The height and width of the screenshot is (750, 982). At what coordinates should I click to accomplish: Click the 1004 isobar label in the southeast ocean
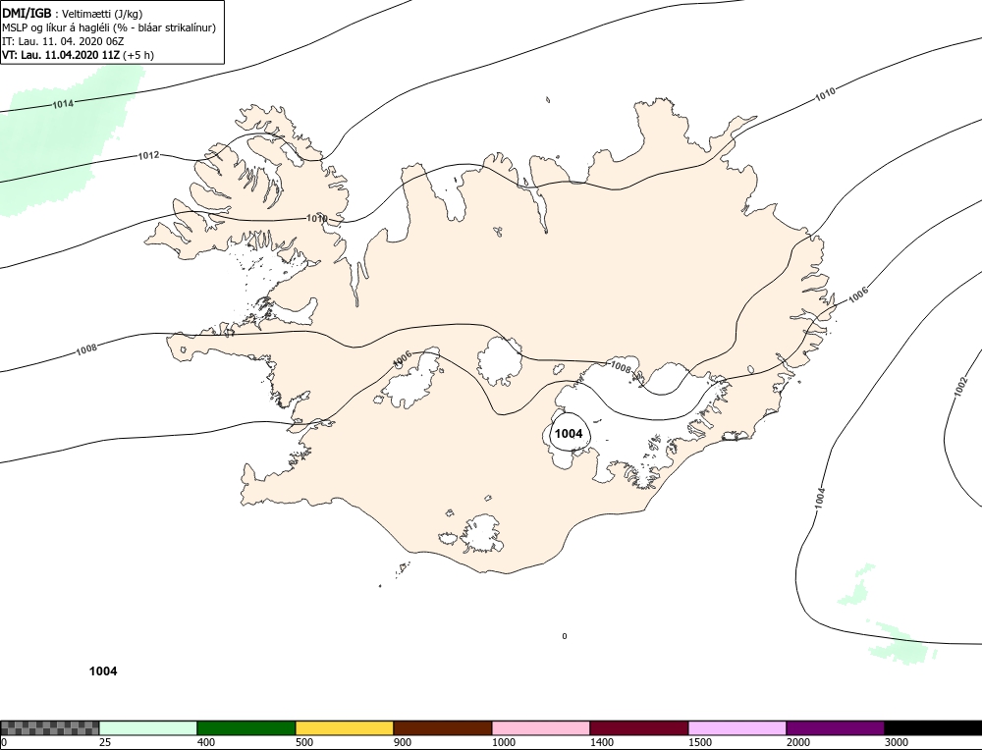point(820,497)
